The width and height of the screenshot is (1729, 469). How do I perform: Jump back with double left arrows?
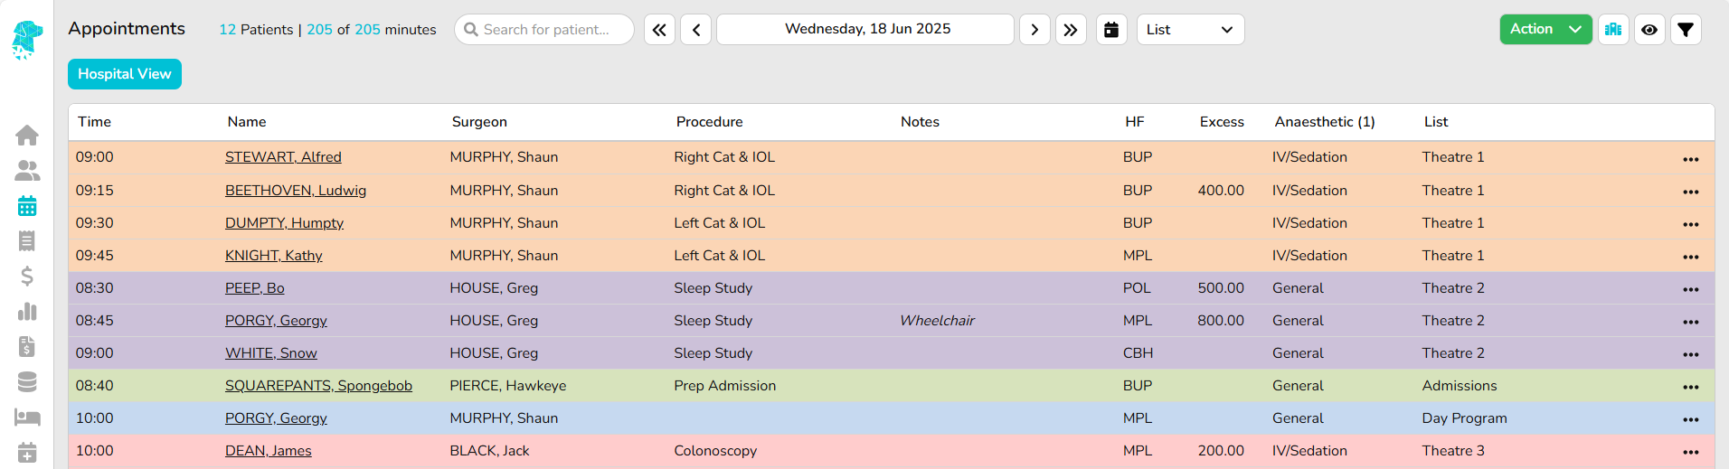659,30
